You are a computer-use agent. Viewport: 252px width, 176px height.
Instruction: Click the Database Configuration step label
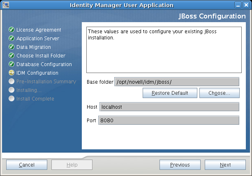(x=44, y=64)
